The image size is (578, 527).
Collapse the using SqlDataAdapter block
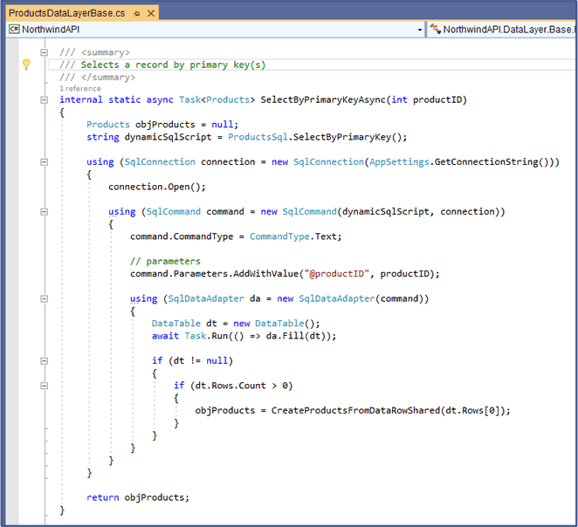pos(43,298)
